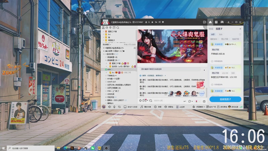This screenshot has height=151, width=268.
Task: Open the game mall button in bottom bar
Action: [222, 107]
